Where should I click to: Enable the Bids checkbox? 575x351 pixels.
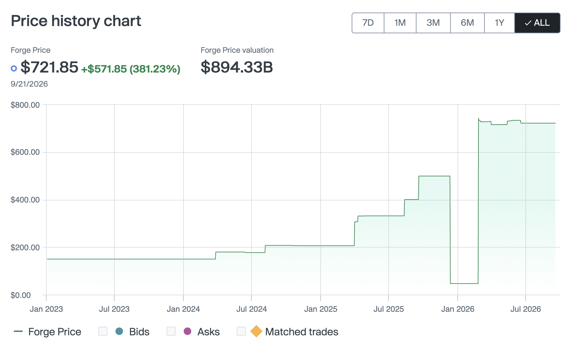[x=103, y=331]
